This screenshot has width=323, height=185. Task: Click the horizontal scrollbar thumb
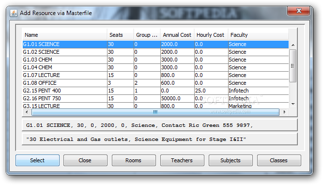(155, 112)
